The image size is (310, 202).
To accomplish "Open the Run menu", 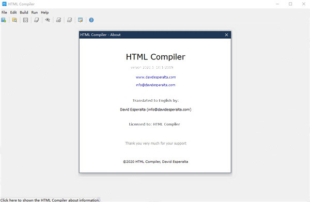I will 35,12.
